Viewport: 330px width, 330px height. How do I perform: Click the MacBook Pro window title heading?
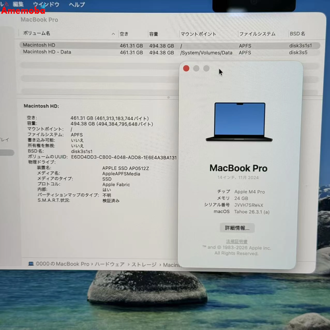click(x=39, y=20)
